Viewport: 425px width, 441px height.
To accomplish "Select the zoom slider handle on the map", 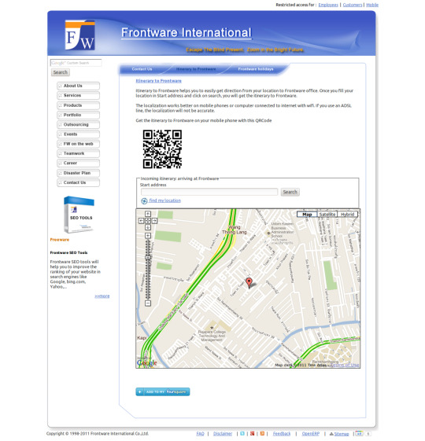I will pos(148,257).
